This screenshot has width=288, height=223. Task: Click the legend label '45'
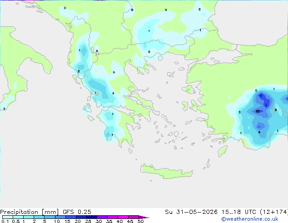130,221
